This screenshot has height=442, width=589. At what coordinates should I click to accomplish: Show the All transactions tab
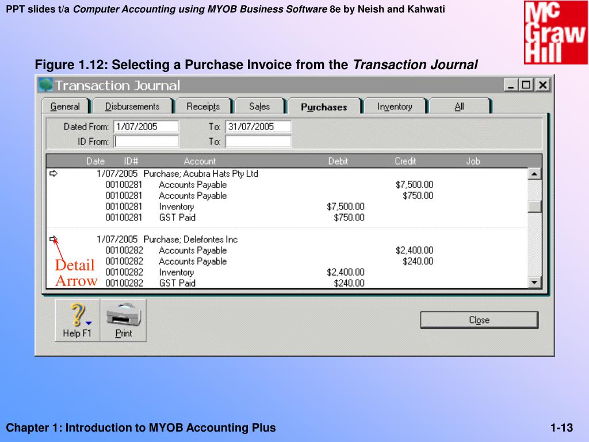(459, 106)
